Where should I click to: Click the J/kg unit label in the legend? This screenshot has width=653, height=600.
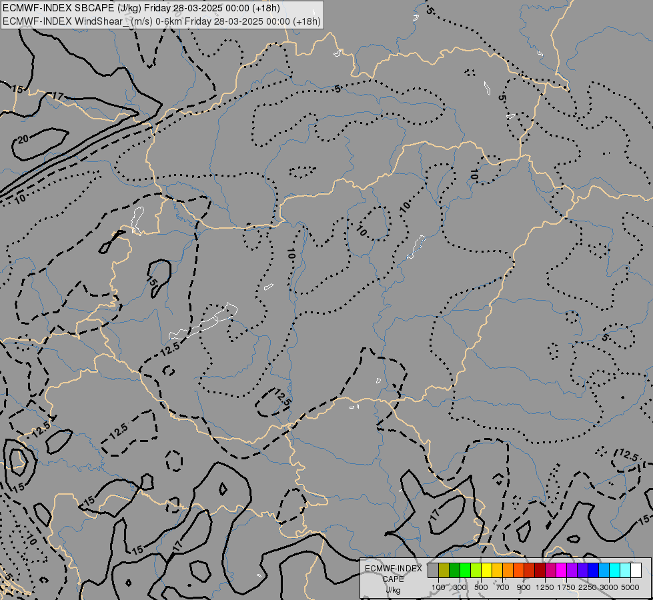(x=393, y=590)
